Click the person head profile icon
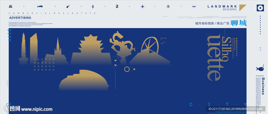The height and width of the screenshot is (114, 268). (117, 7)
